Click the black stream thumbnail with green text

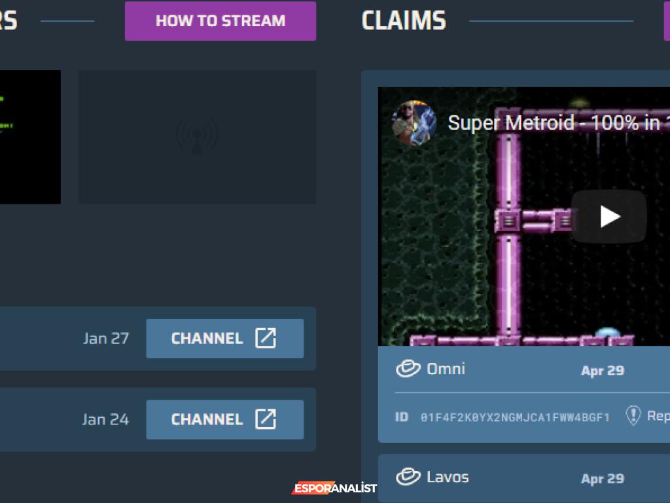[x=30, y=137]
